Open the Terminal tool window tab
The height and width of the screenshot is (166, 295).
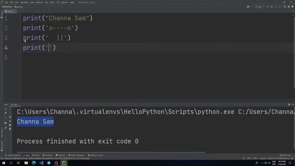click(60, 155)
